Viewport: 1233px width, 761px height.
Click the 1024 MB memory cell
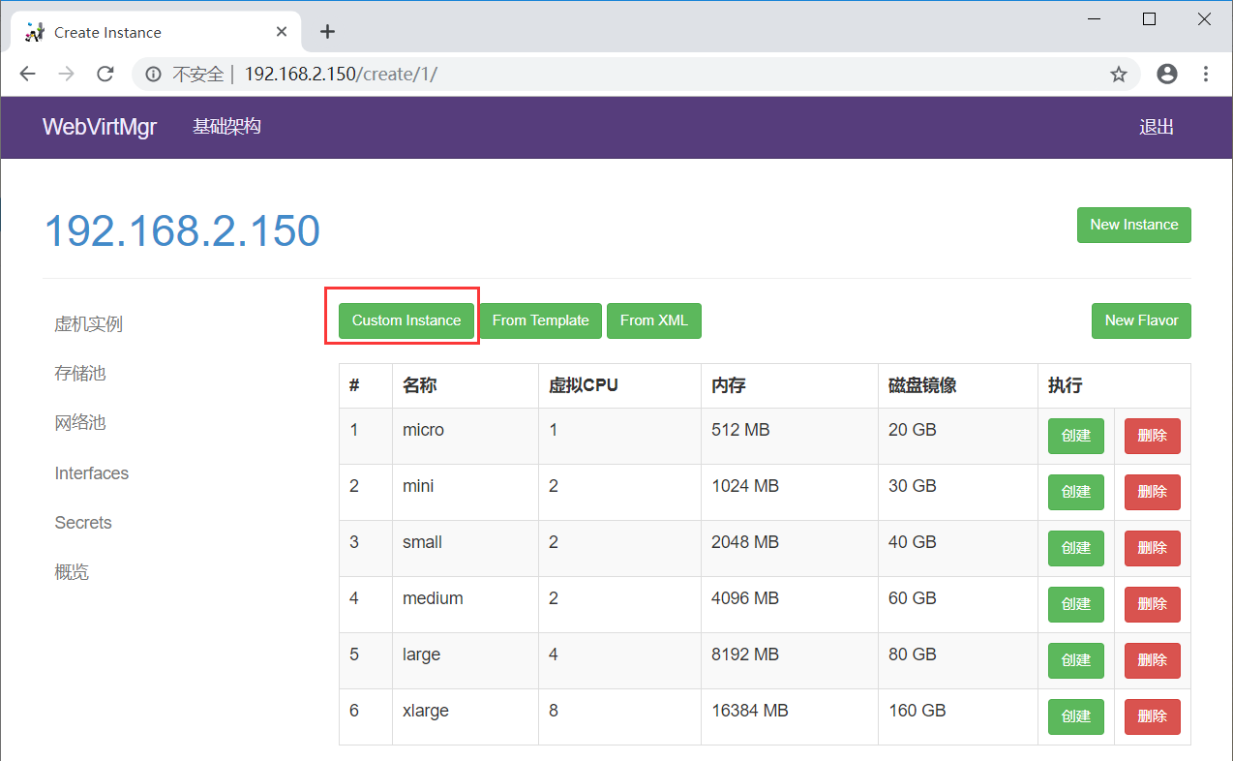coord(790,492)
